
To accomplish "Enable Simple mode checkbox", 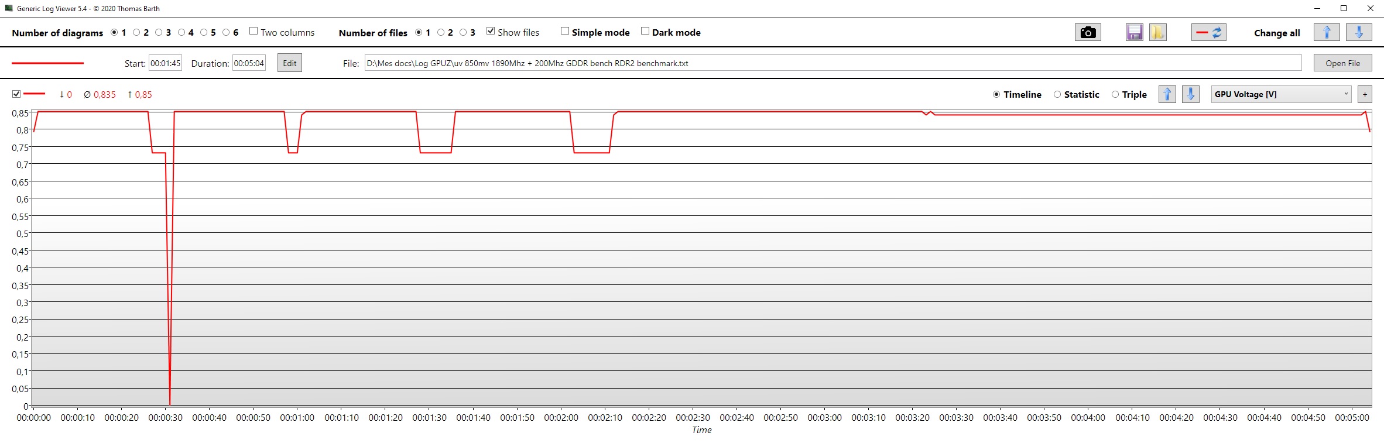I will pos(564,31).
